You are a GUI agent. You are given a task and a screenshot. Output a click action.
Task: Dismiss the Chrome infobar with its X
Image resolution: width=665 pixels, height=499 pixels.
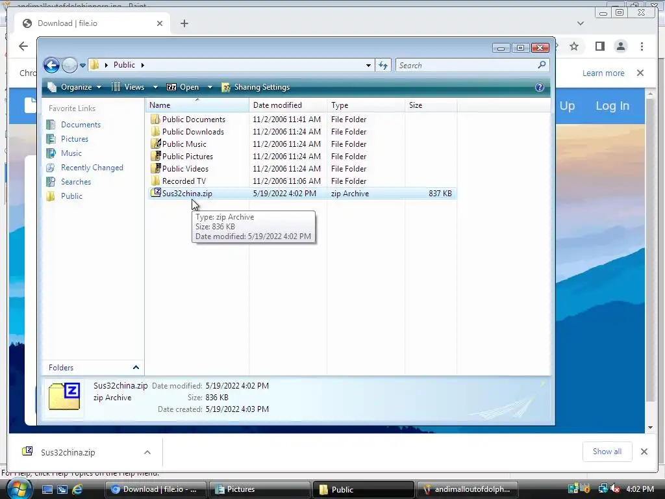(x=640, y=73)
